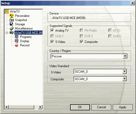
Task: Click the red Record icon
Action: click(17, 45)
